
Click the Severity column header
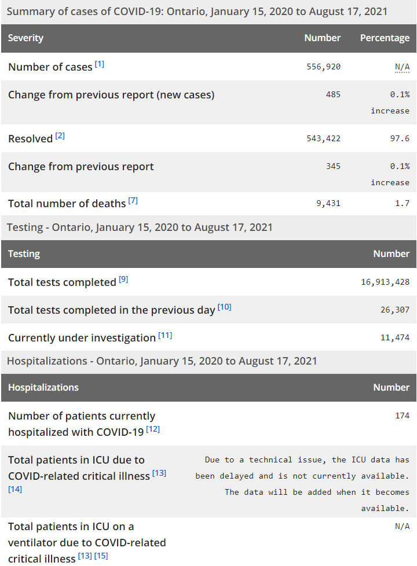tap(25, 38)
